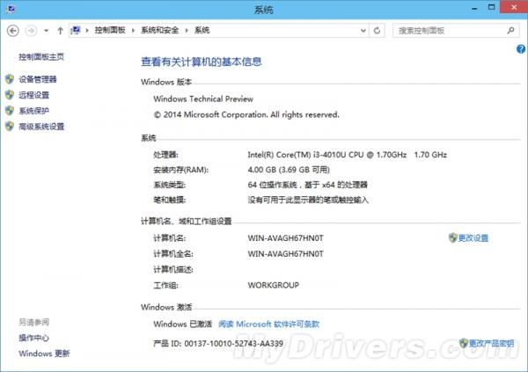This screenshot has height=372, width=528.
Task: Click the 搜索控制面板 search field
Action: tap(449, 30)
